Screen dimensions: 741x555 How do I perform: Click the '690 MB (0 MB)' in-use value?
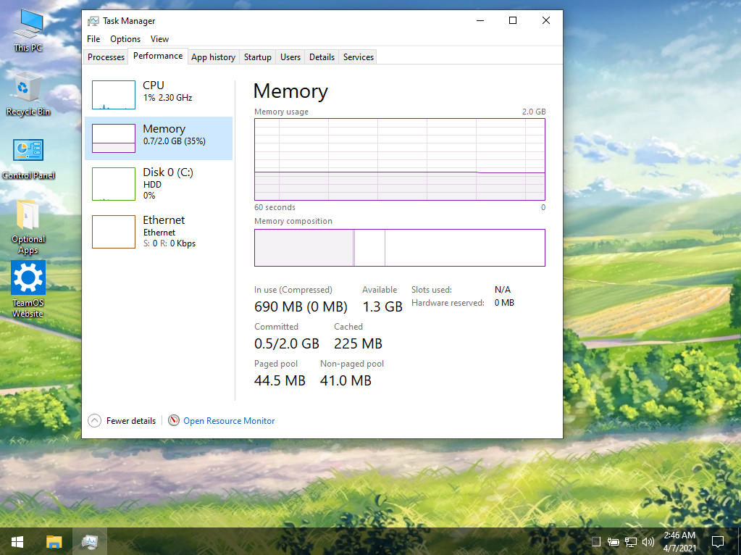tap(301, 306)
